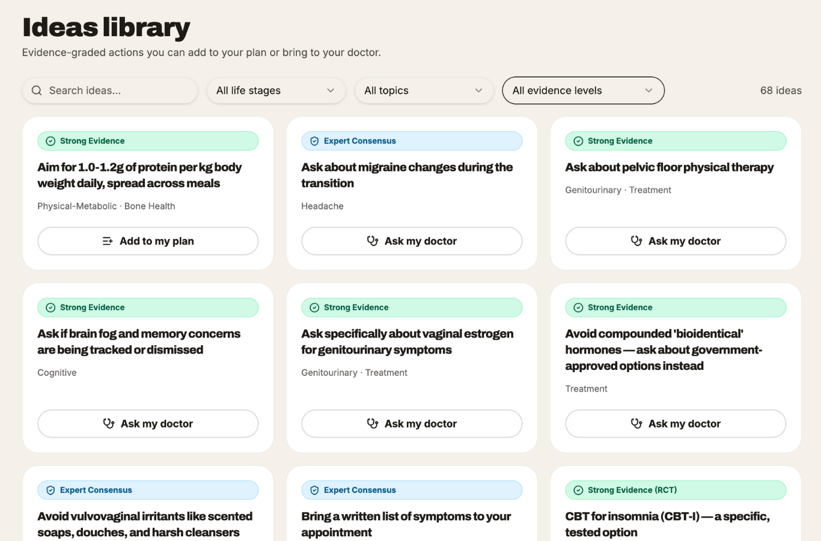Click checkmark icon on protein card badge
Screen dimensions: 821x541
50,141
